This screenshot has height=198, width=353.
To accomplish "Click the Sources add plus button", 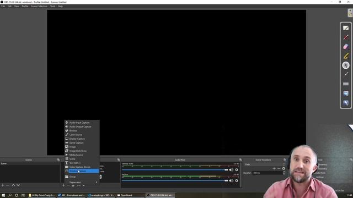I will [63, 185].
